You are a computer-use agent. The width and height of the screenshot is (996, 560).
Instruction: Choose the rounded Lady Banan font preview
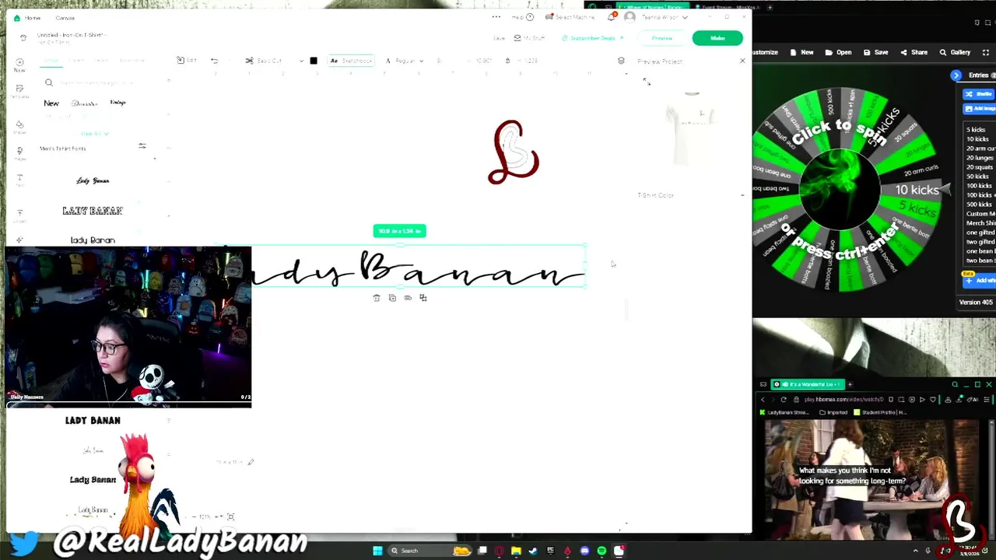tap(93, 240)
